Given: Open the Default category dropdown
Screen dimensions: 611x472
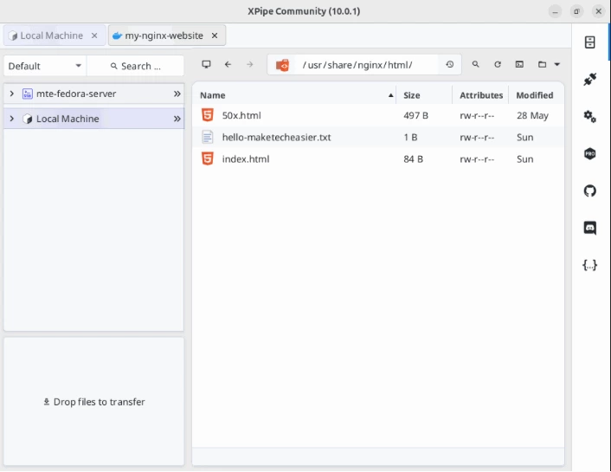Looking at the screenshot, I should (45, 66).
